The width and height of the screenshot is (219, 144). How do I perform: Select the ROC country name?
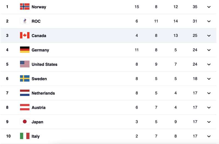coord(36,21)
